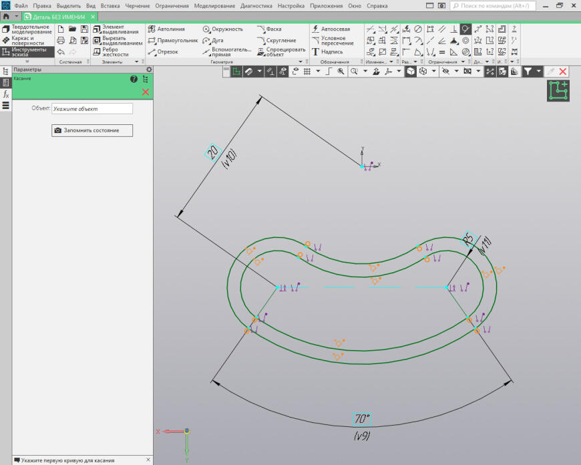Open the Черчение menu
The width and height of the screenshot is (581, 465).
tap(137, 5)
